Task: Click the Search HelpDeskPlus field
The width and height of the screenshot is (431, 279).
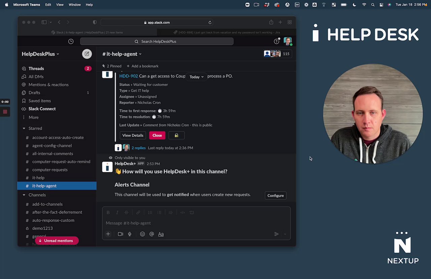Action: coord(157,41)
